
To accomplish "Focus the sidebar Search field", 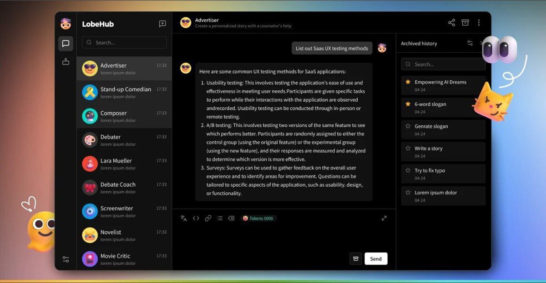I will click(124, 42).
